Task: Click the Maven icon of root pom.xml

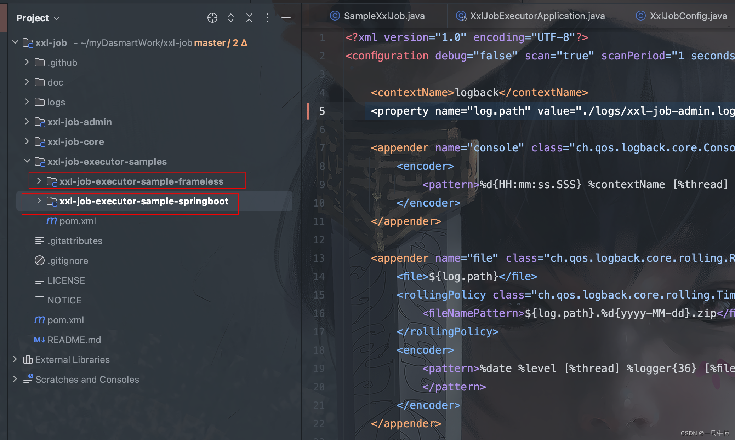Action: 40,320
